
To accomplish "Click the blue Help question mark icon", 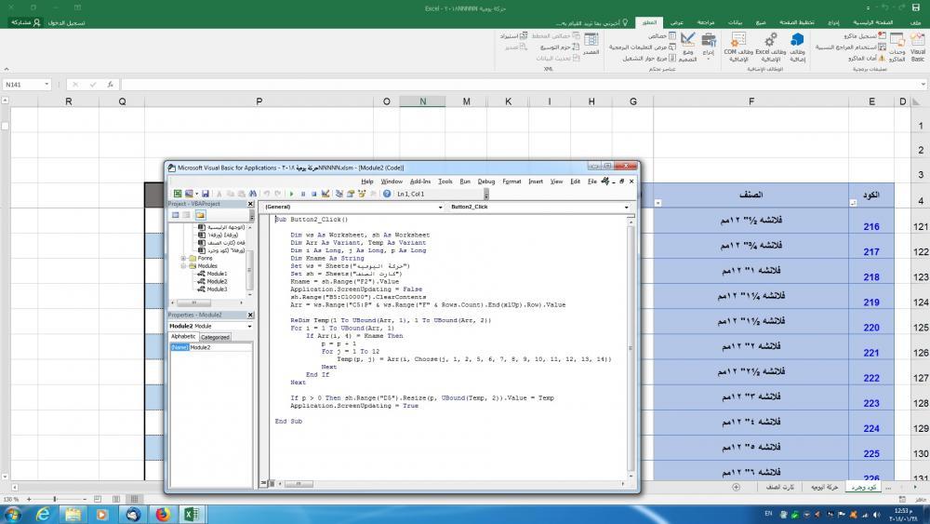I will (x=387, y=194).
